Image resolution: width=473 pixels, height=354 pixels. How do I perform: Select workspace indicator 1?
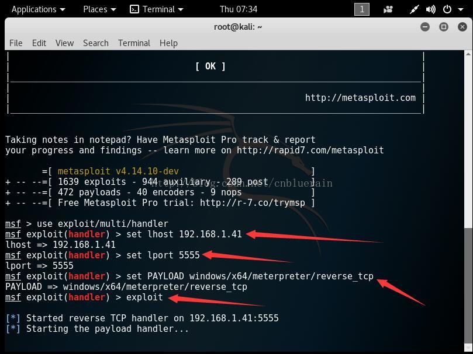[362, 9]
